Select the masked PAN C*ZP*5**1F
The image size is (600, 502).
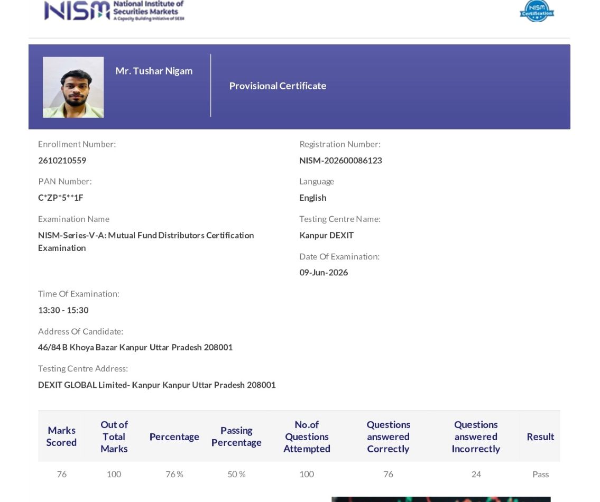pyautogui.click(x=60, y=198)
